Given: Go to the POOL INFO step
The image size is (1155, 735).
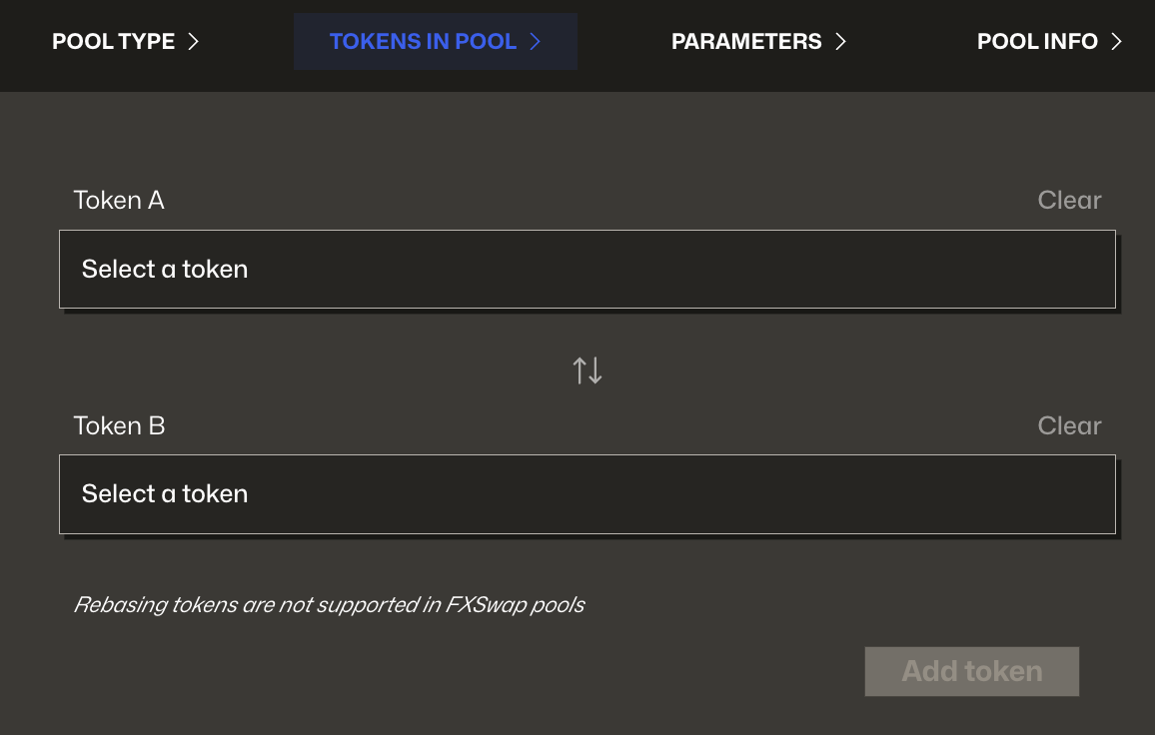Looking at the screenshot, I should (1037, 41).
